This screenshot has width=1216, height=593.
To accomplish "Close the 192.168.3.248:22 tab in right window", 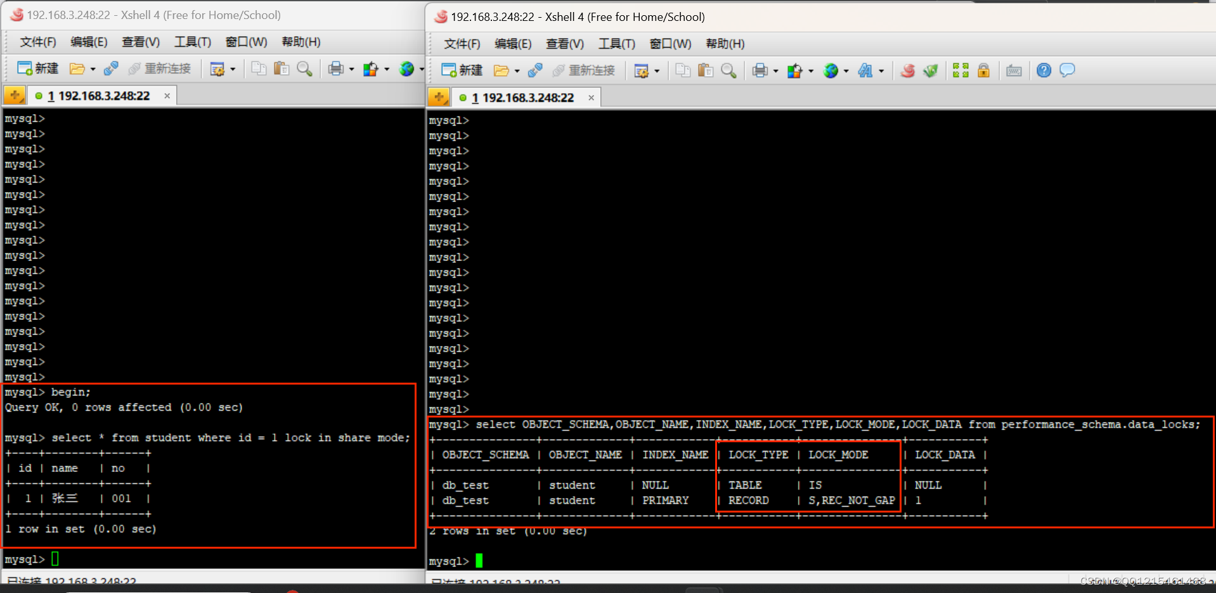I will (592, 98).
